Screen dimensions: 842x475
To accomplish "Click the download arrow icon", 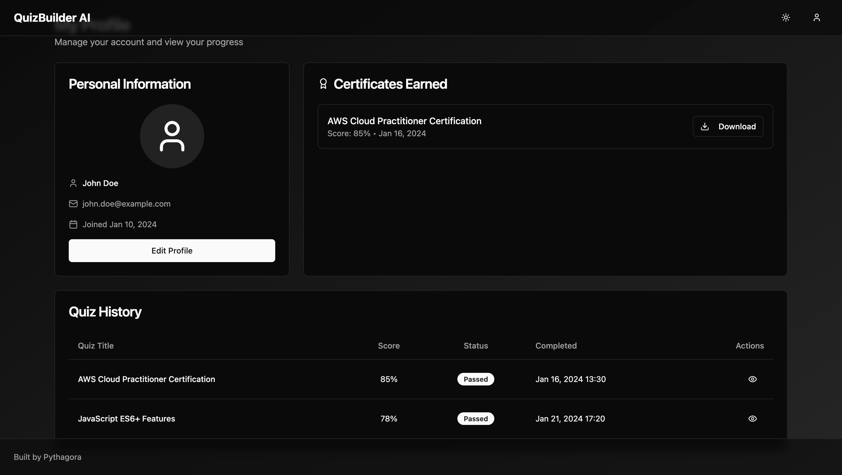I will coord(705,126).
